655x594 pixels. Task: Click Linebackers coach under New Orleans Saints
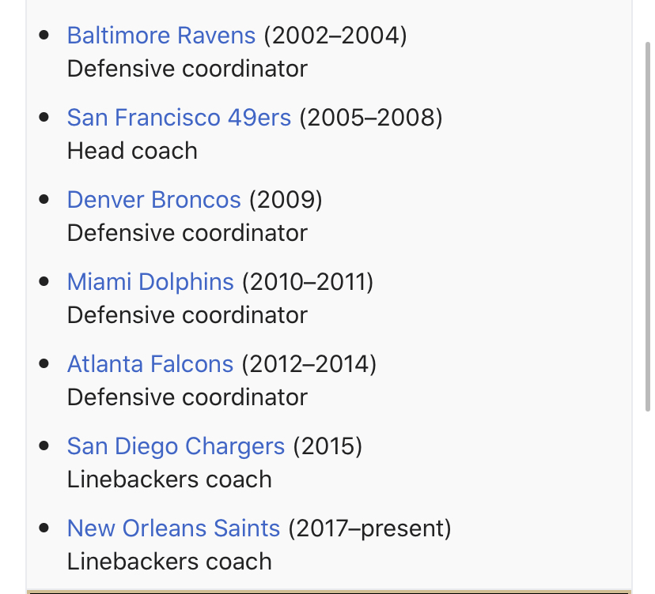coord(169,562)
